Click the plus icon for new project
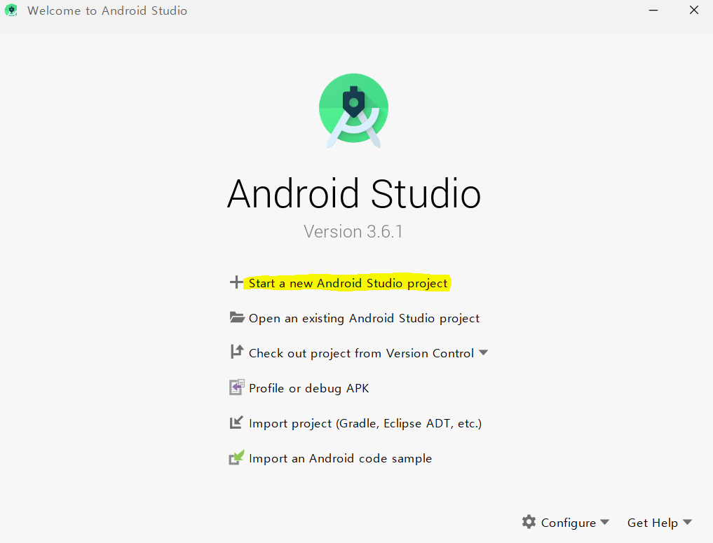713x543 pixels. point(236,282)
